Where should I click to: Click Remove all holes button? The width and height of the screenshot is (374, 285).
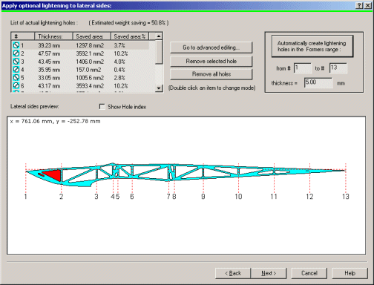pos(211,74)
